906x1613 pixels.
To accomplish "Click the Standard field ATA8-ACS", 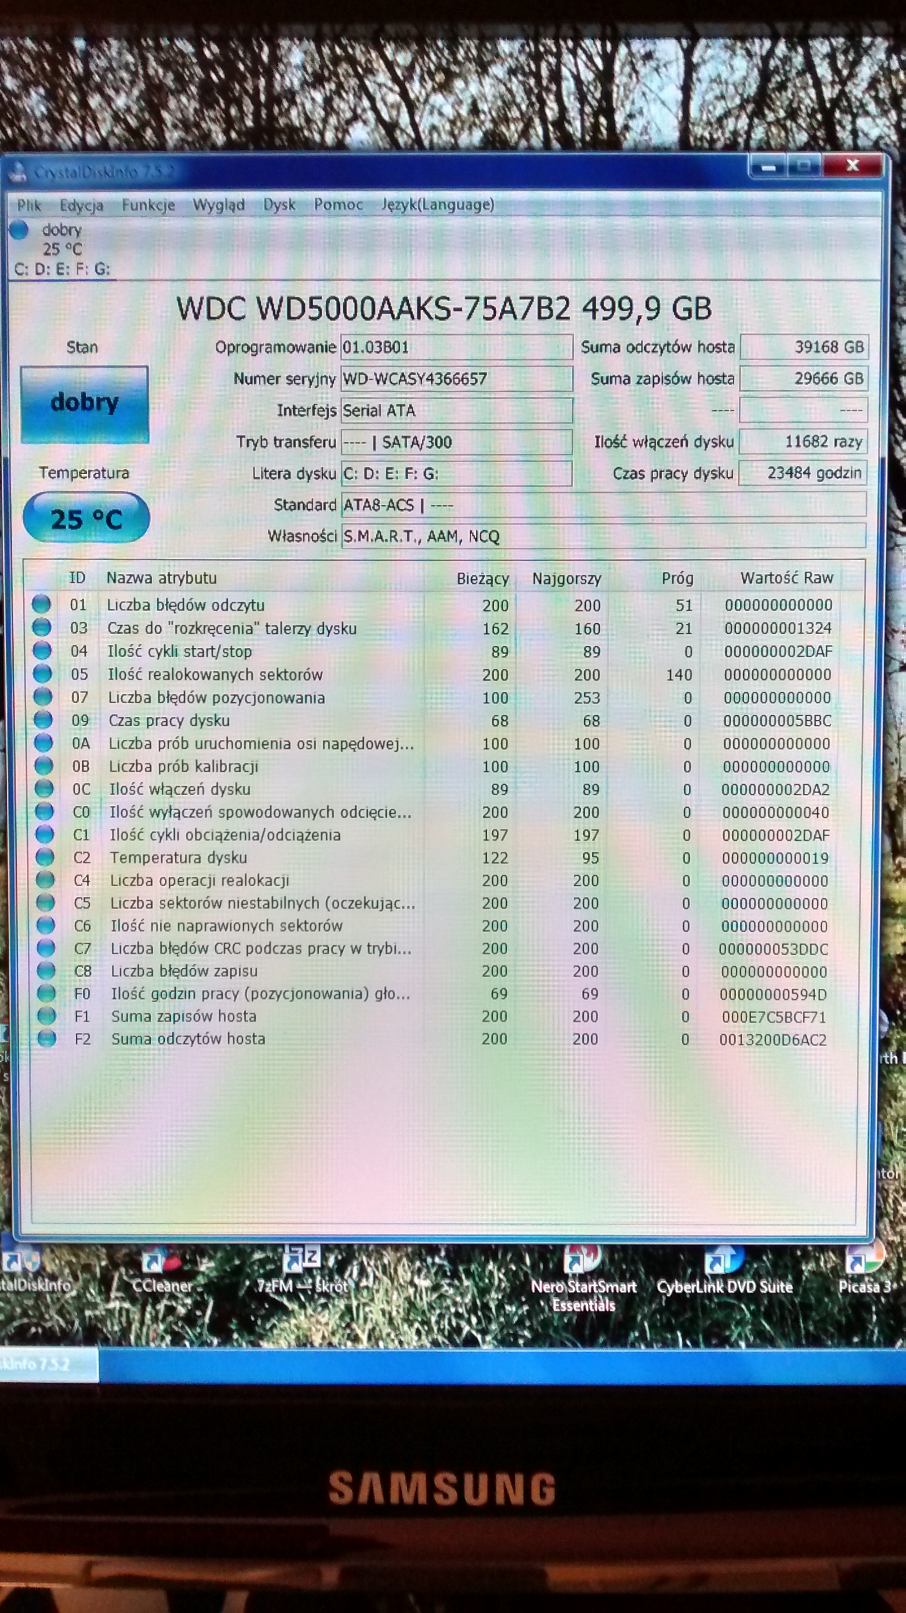I will coord(604,504).
